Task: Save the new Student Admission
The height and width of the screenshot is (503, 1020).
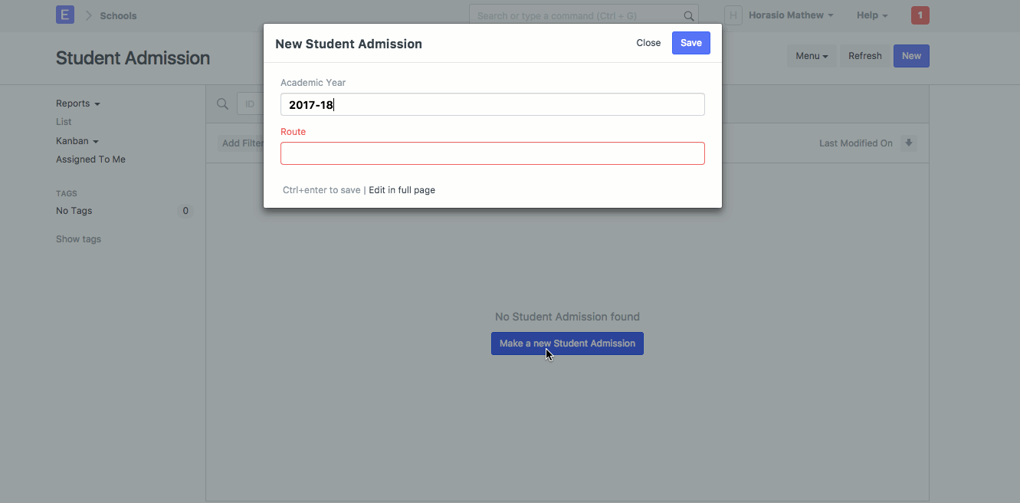Action: (x=690, y=43)
